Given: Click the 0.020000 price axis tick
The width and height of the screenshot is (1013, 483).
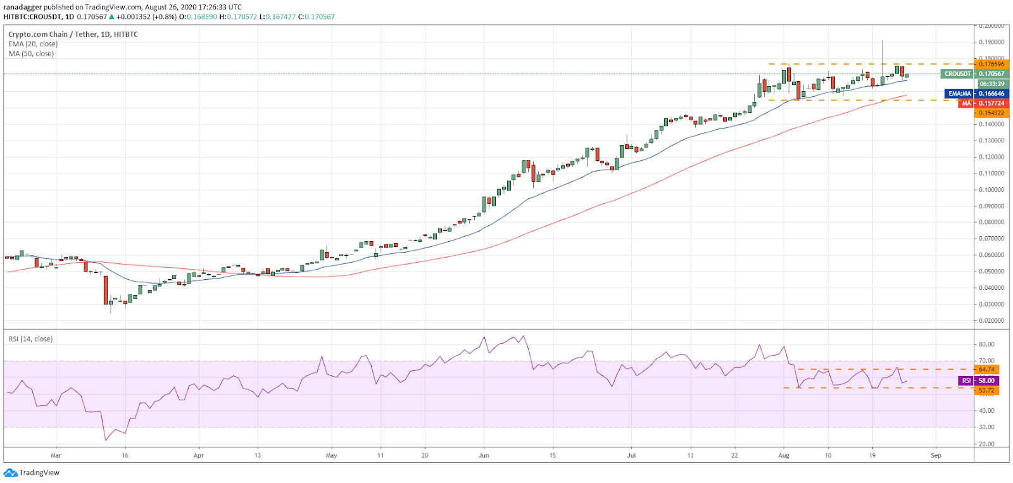Looking at the screenshot, I should 991,321.
